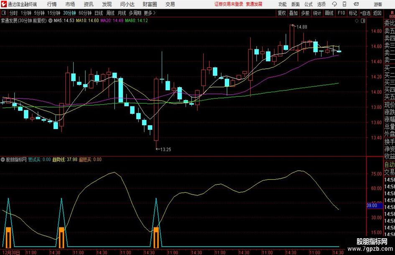Click the 12月30日 date label

point(11,252)
